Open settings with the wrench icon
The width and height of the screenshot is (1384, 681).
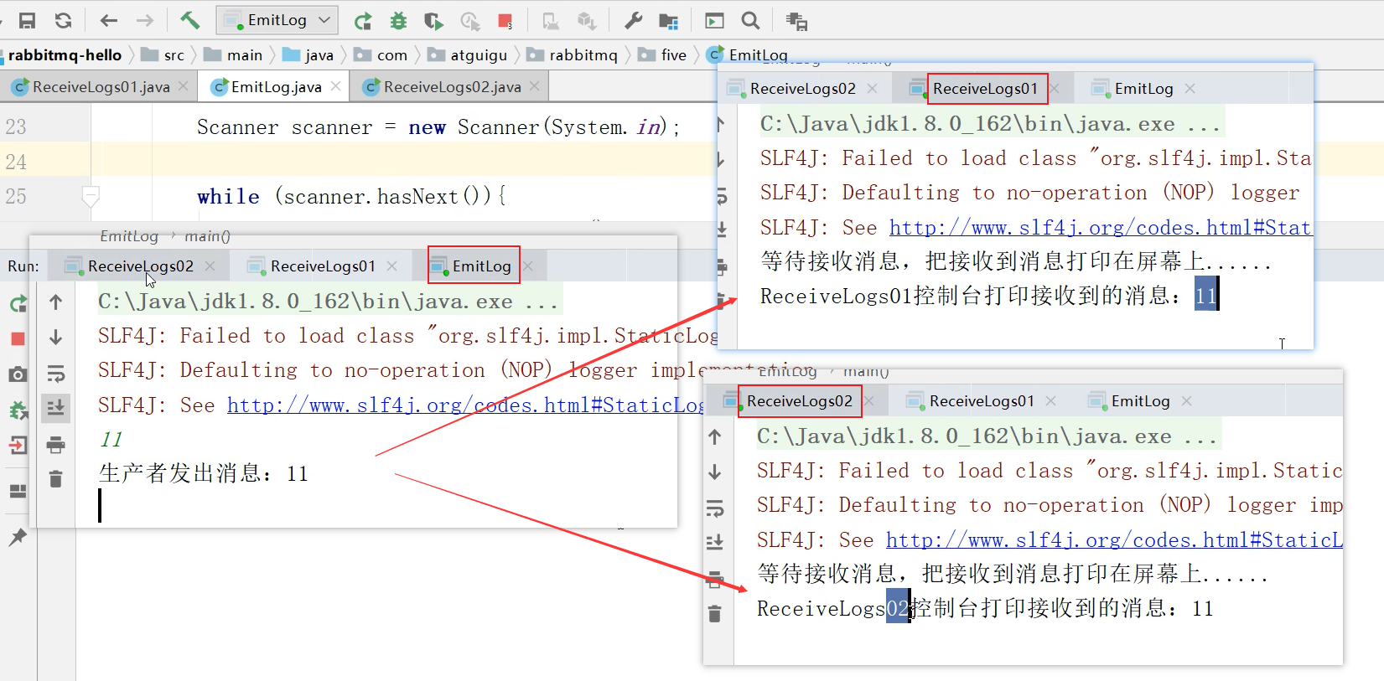[634, 21]
